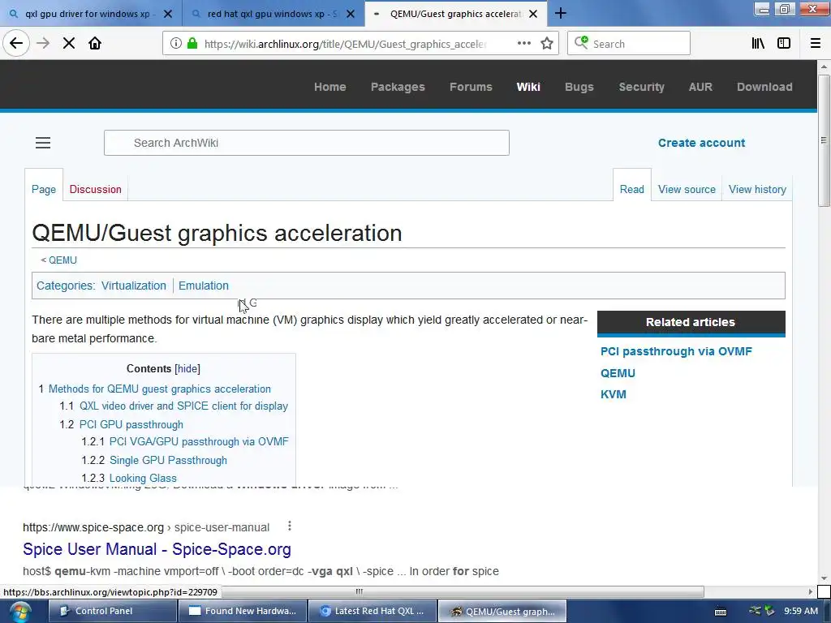Click the green padlock security icon
831x623 pixels.
pyautogui.click(x=192, y=44)
